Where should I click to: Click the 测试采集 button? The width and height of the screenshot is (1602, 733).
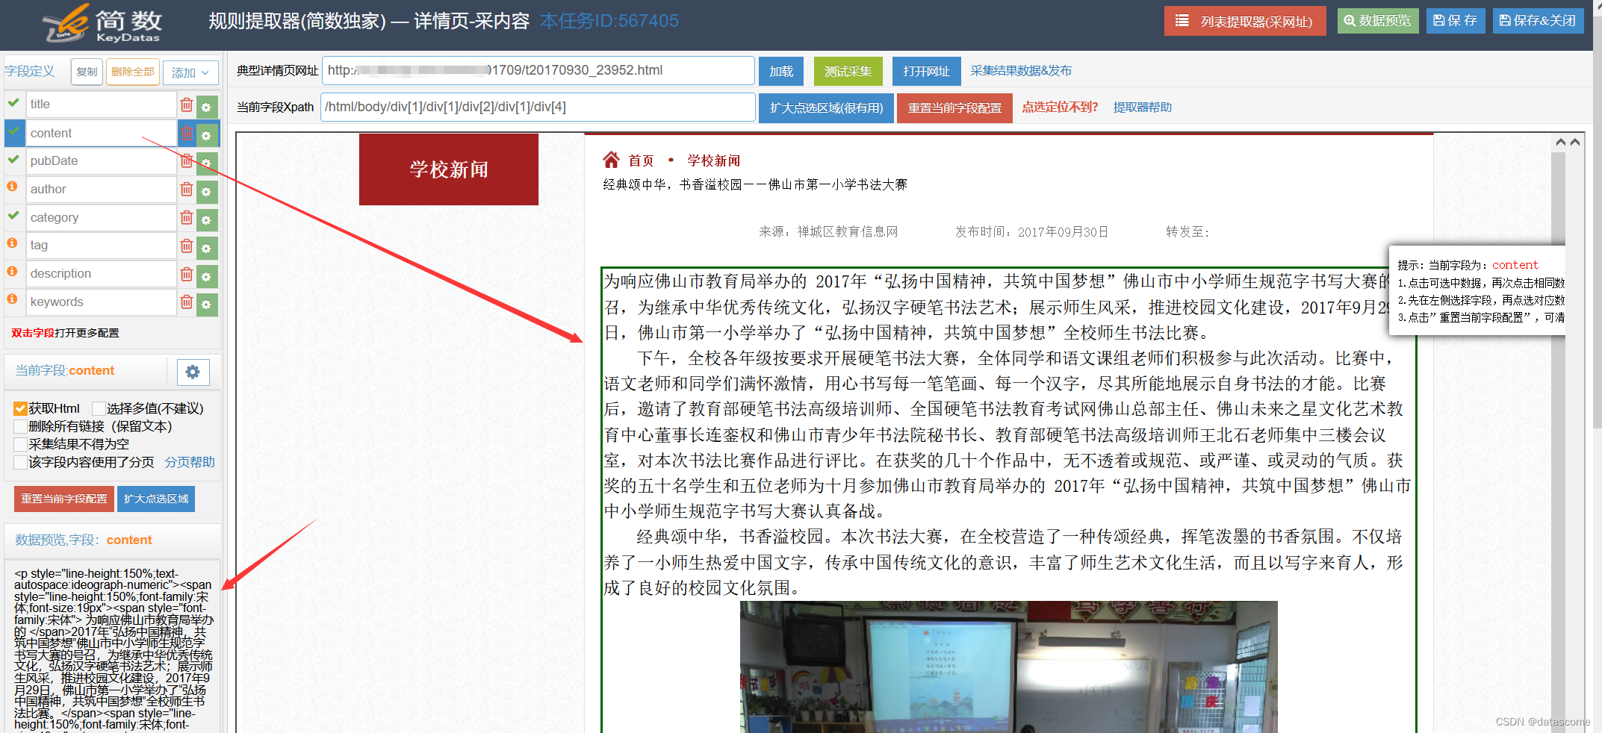[x=848, y=71]
